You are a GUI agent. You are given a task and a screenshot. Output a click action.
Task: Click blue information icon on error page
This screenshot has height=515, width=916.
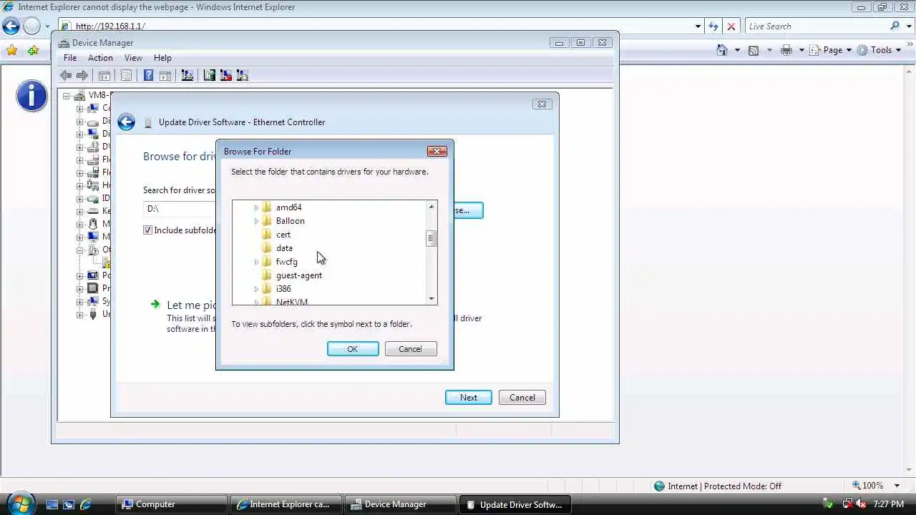pos(31,96)
